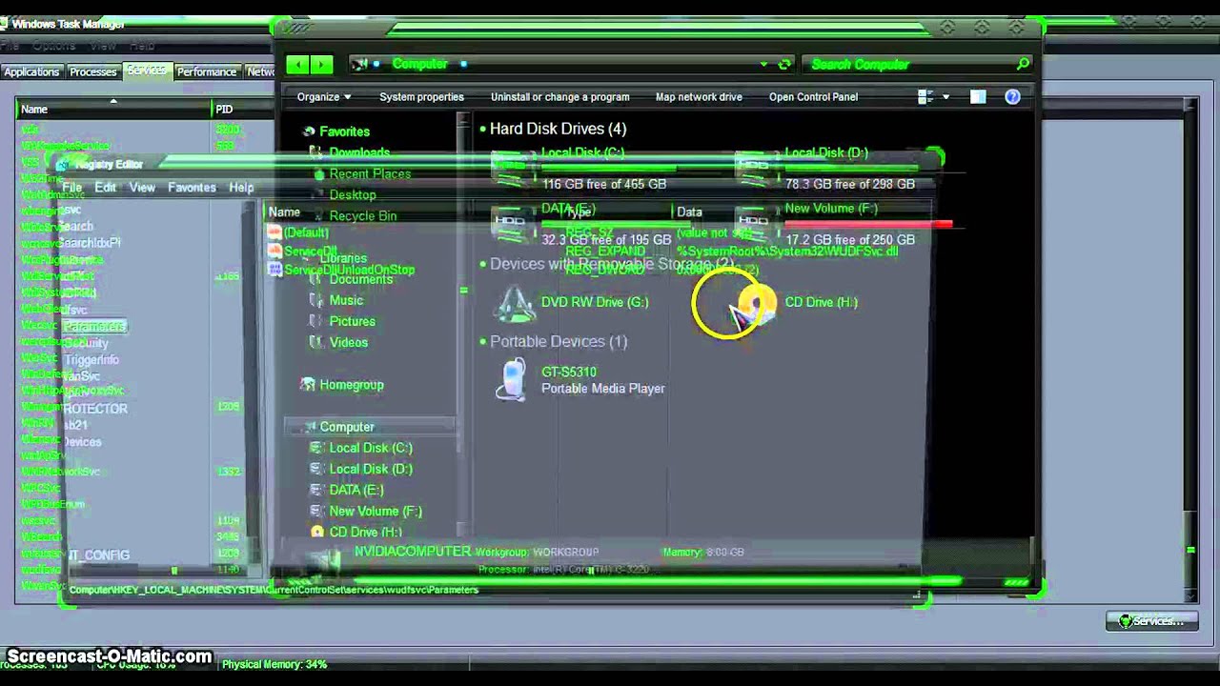The width and height of the screenshot is (1220, 686).
Task: Toggle the preview pane icon
Action: coord(978,96)
